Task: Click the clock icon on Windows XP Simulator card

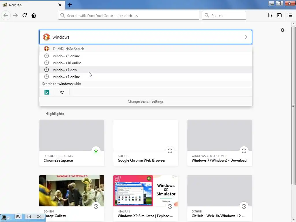Action: pos(170,206)
